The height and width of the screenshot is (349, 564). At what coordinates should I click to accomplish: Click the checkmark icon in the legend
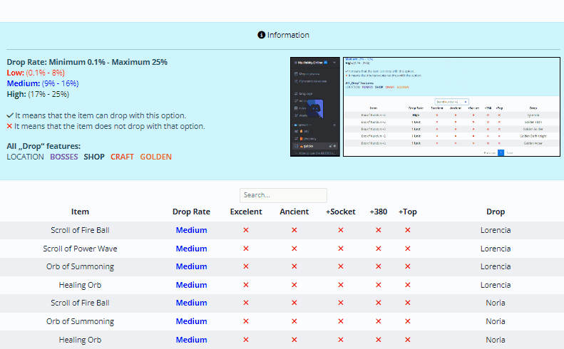[x=10, y=115]
